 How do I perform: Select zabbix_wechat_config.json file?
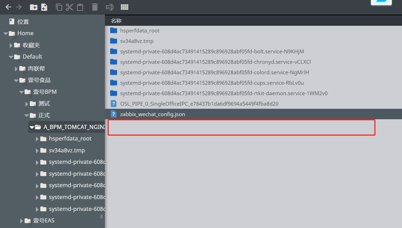(x=152, y=114)
